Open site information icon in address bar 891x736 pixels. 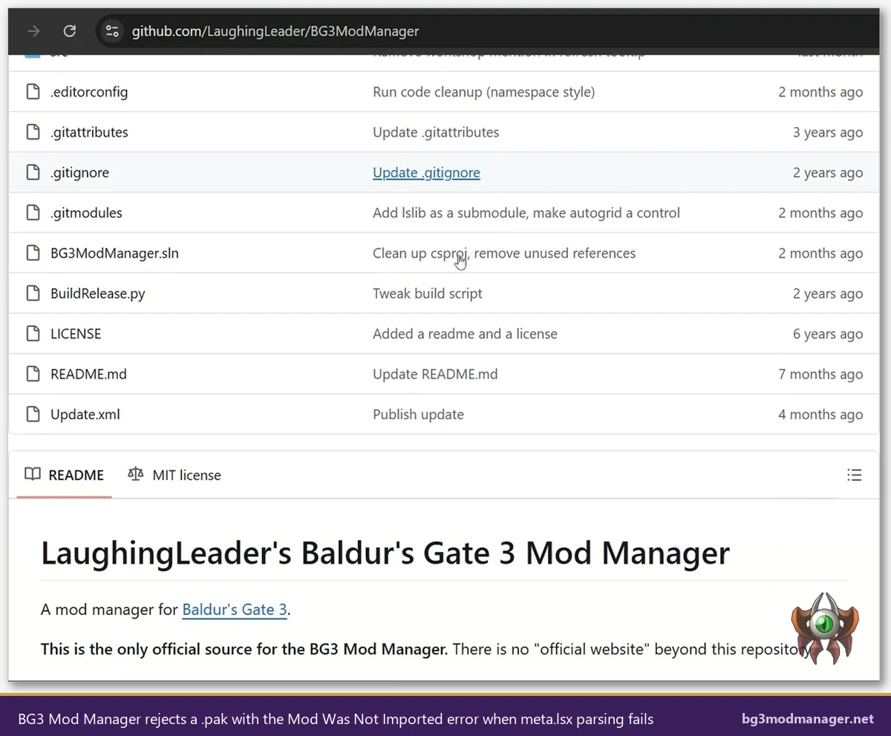click(x=112, y=31)
